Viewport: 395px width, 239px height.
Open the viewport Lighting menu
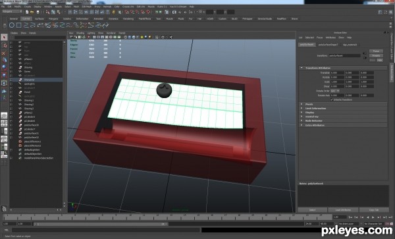[92, 33]
